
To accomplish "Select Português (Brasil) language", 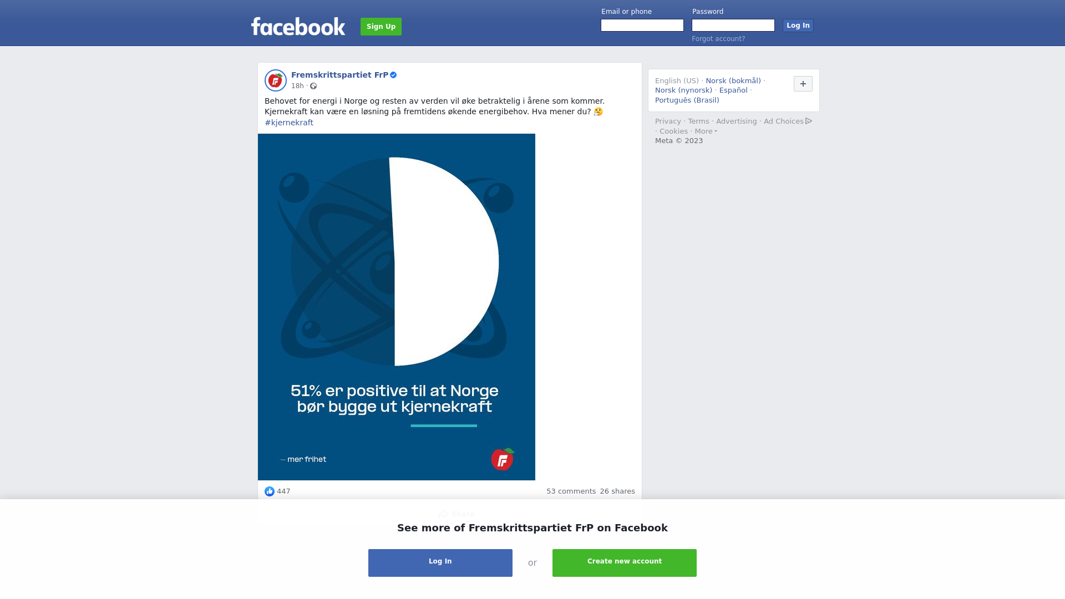I will (x=687, y=100).
